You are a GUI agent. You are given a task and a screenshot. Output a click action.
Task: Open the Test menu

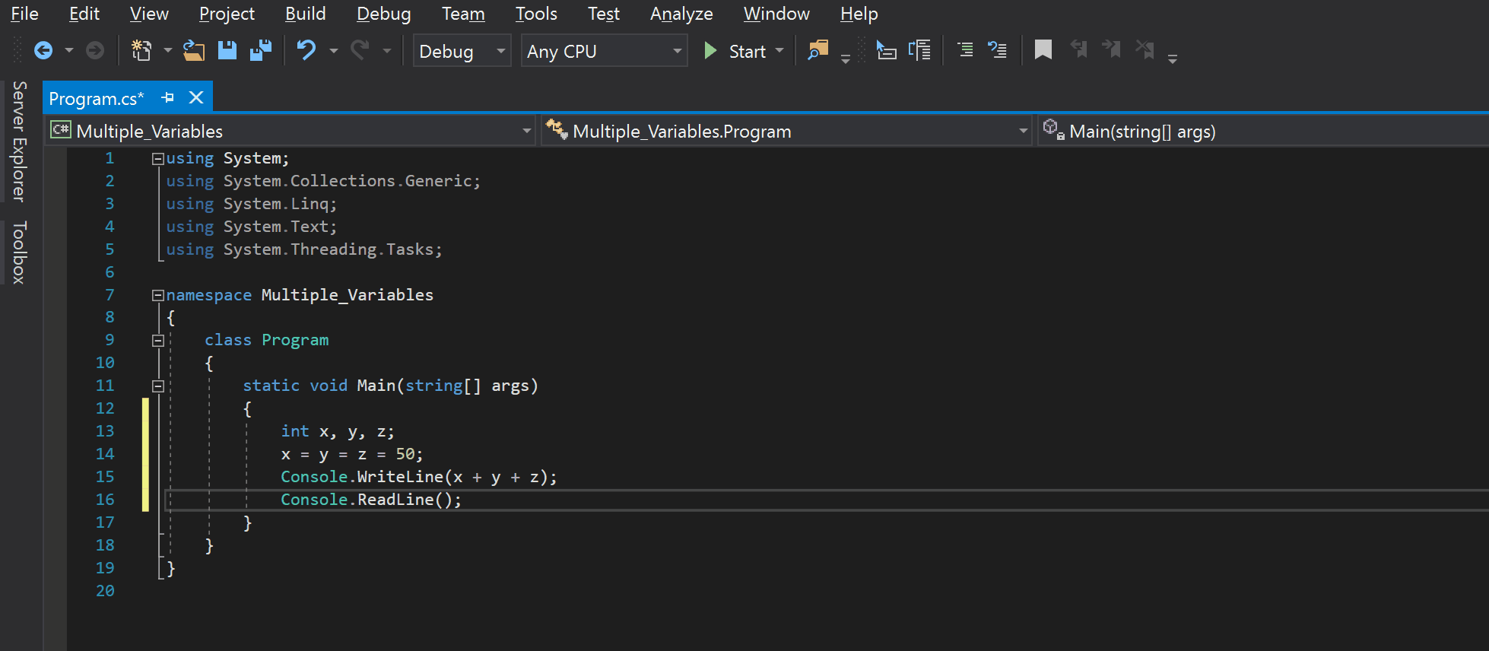point(604,14)
